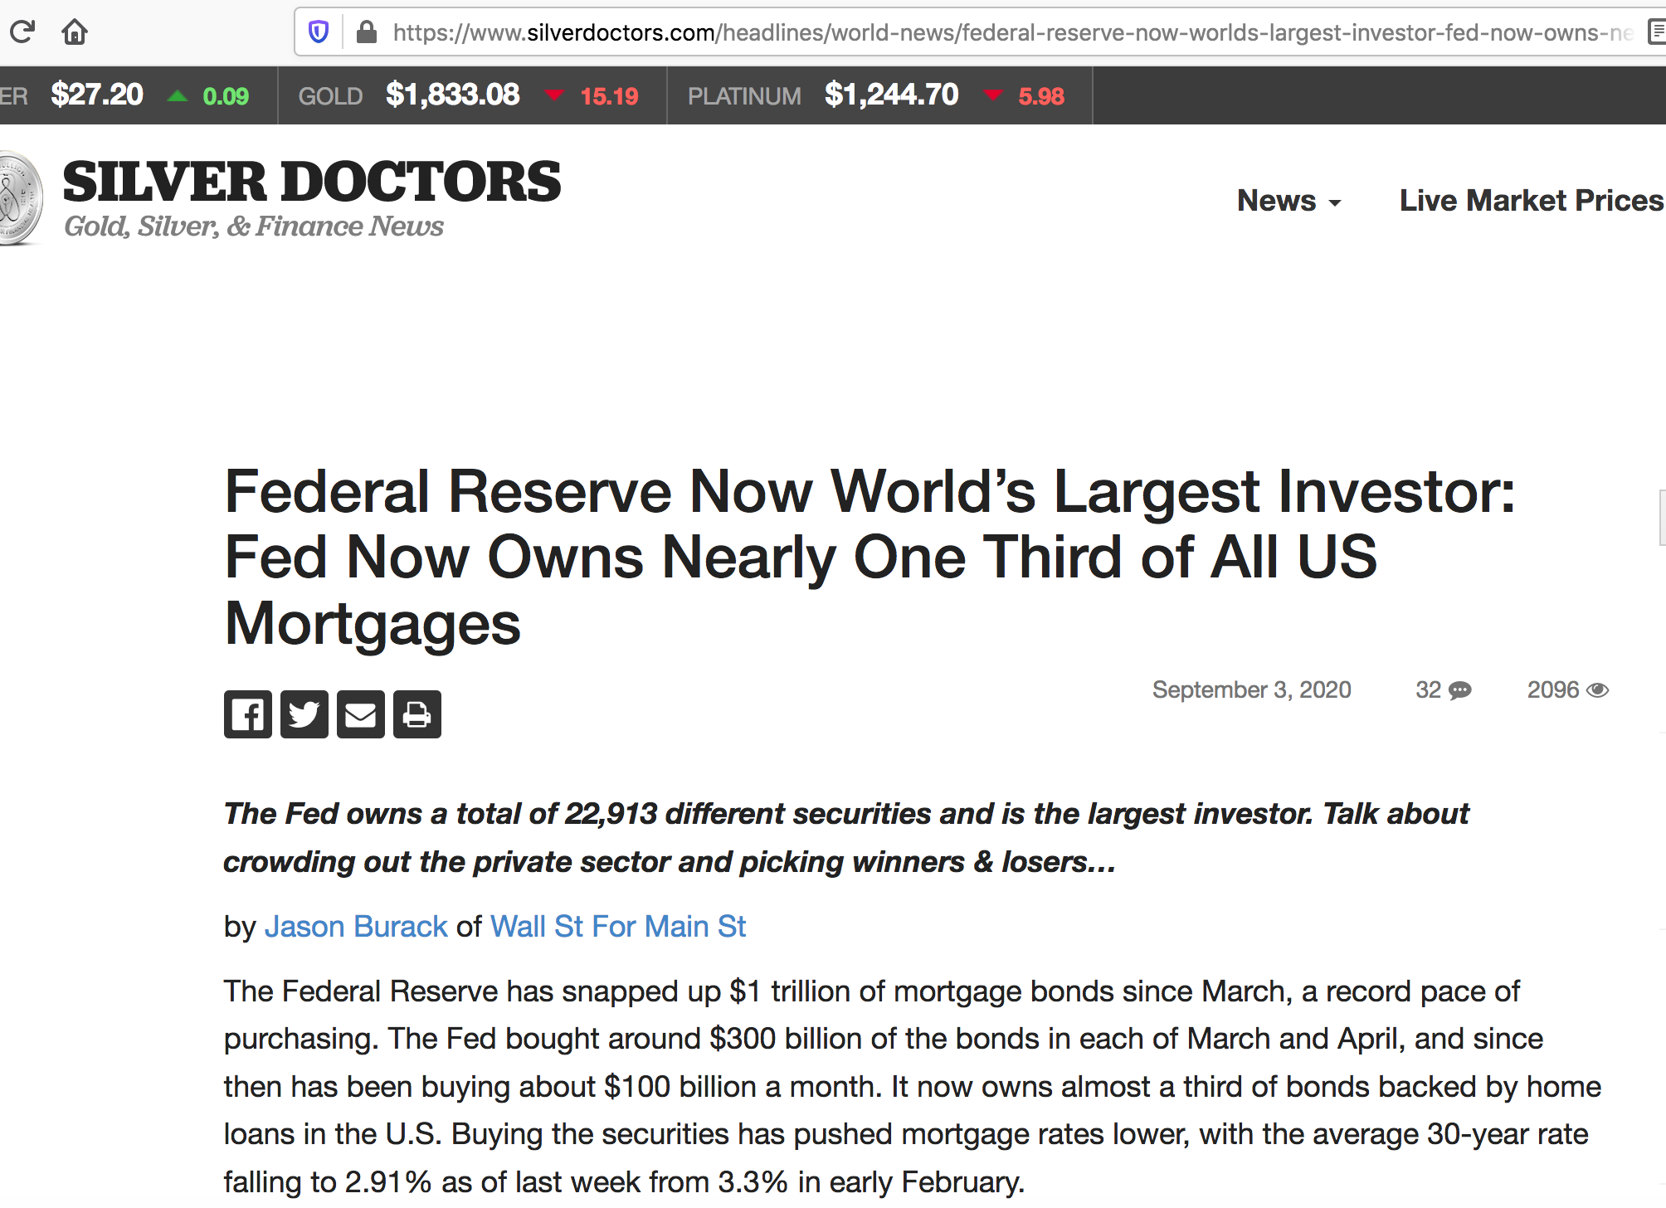Viewport: 1666px width, 1208px height.
Task: Email the article using envelope icon
Action: [x=360, y=714]
